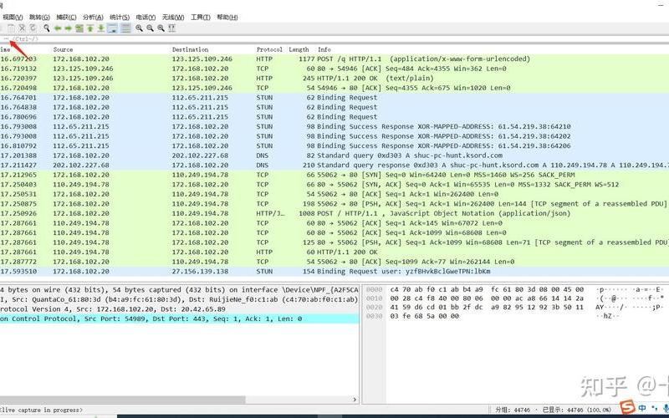Viewport: 669px width, 418px height.
Task: Select the POST /q HTTP/1.1 packet row
Action: pos(334,59)
